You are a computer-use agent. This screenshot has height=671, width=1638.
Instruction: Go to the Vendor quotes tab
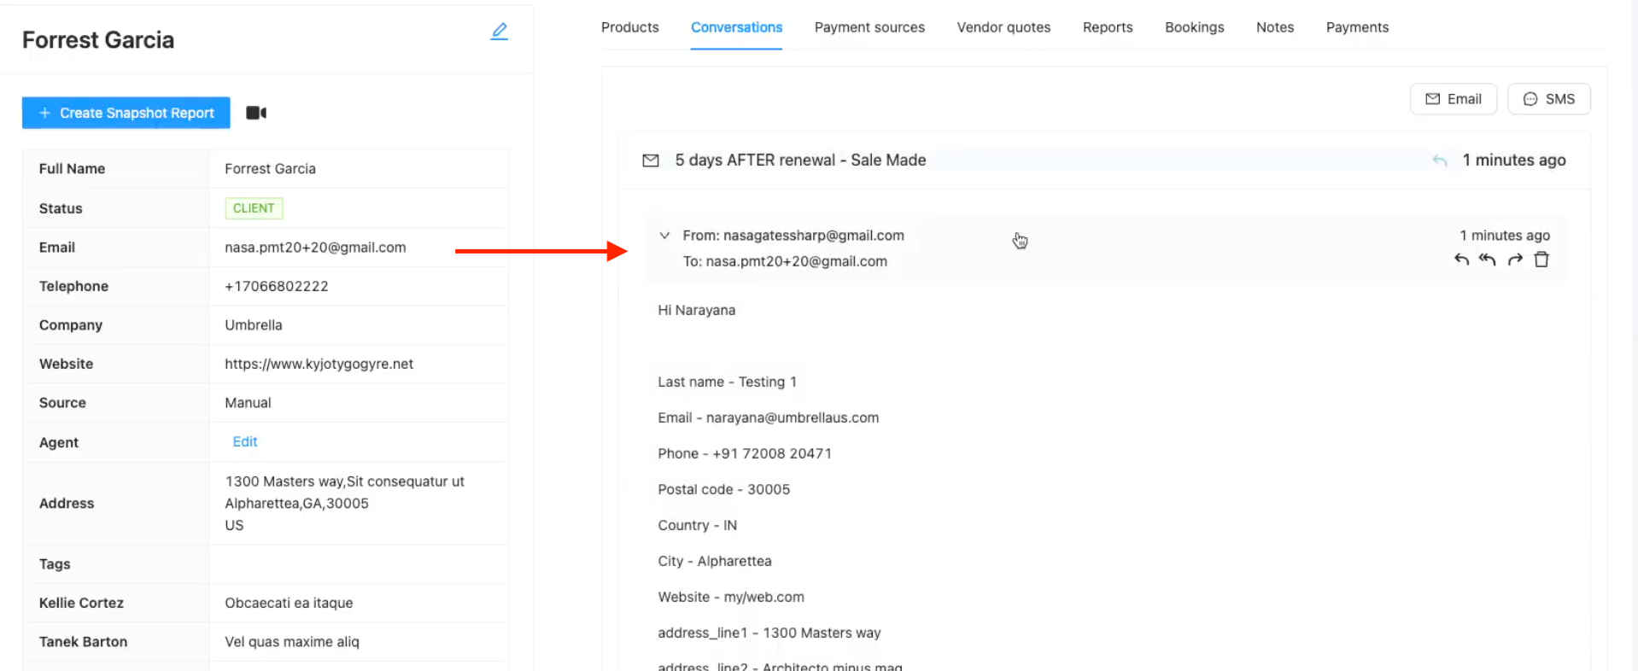[1003, 27]
